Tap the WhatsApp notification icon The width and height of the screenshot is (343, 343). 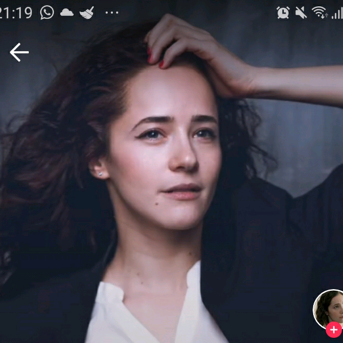click(x=47, y=13)
